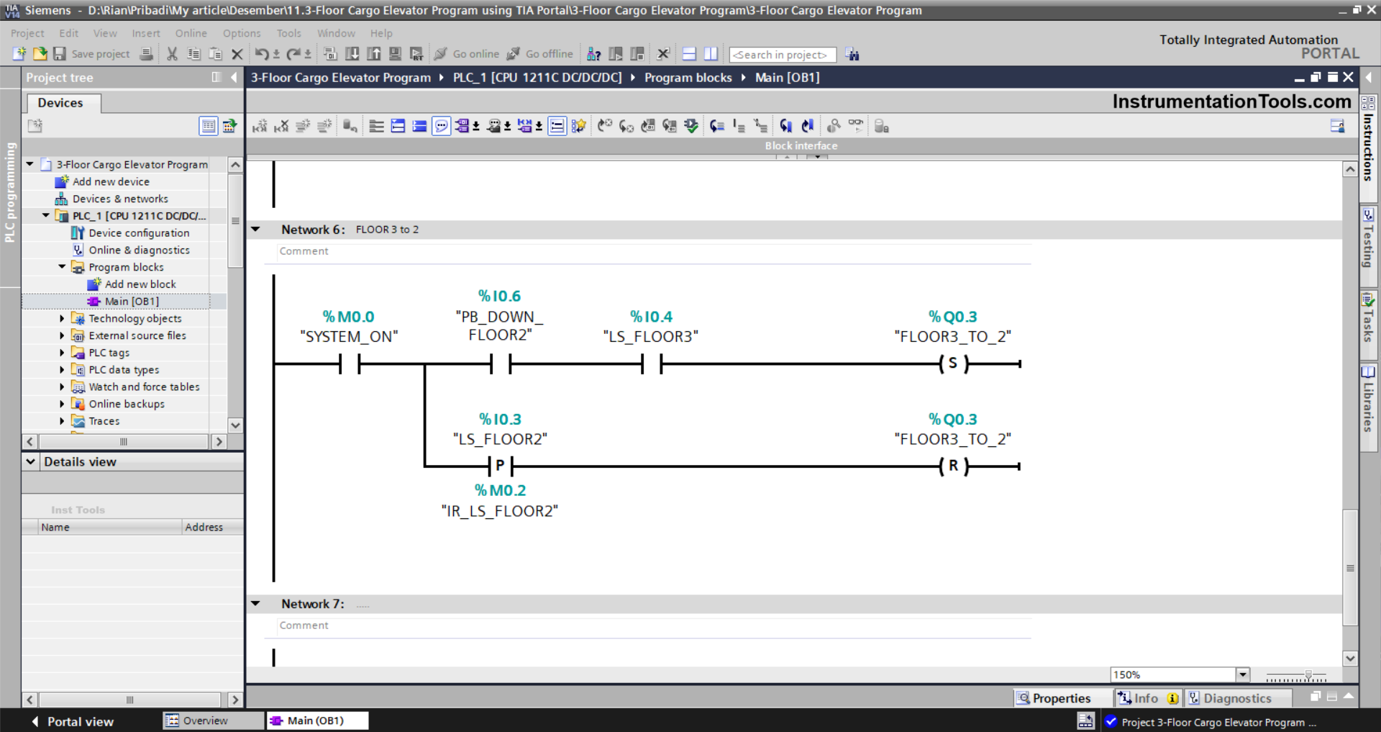Click the print icon in main toolbar
The width and height of the screenshot is (1381, 732).
click(x=146, y=54)
